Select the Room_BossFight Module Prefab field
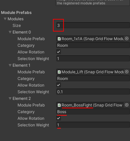Image resolution: width=130 pixels, height=141 pixels. 90,105
